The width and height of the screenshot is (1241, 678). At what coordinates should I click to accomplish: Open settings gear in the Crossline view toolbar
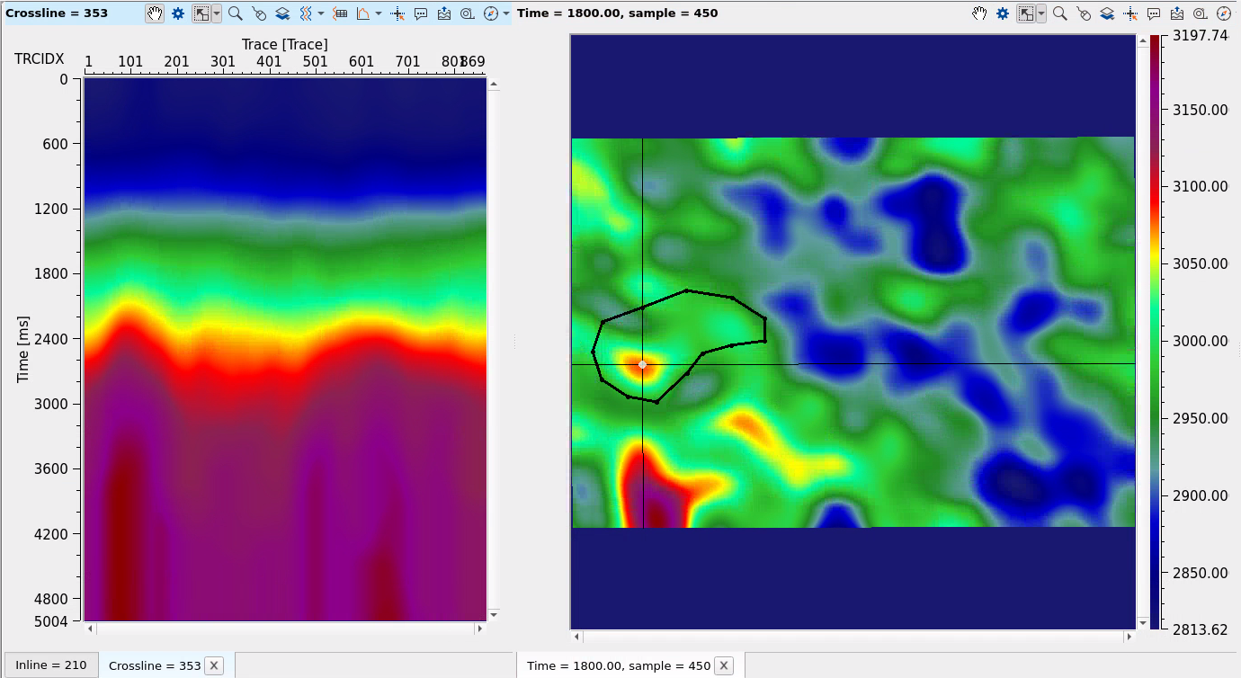pos(178,13)
